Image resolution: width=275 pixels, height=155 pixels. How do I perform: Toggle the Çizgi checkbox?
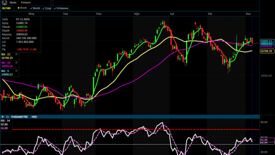(47, 8)
